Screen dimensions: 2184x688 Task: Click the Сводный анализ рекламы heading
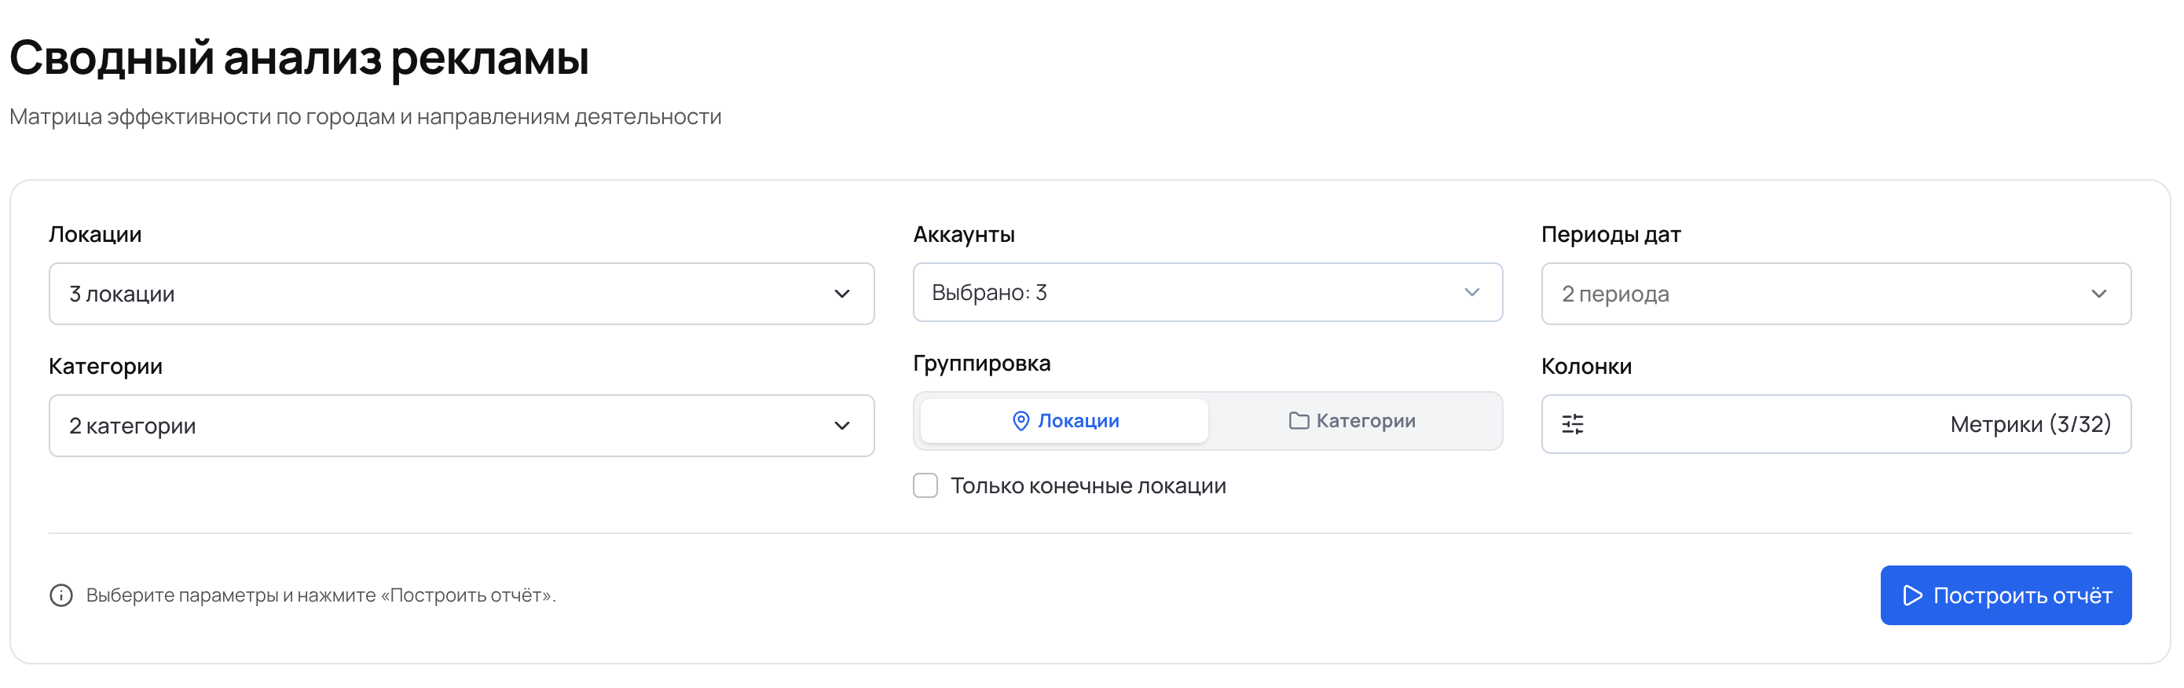tap(299, 58)
